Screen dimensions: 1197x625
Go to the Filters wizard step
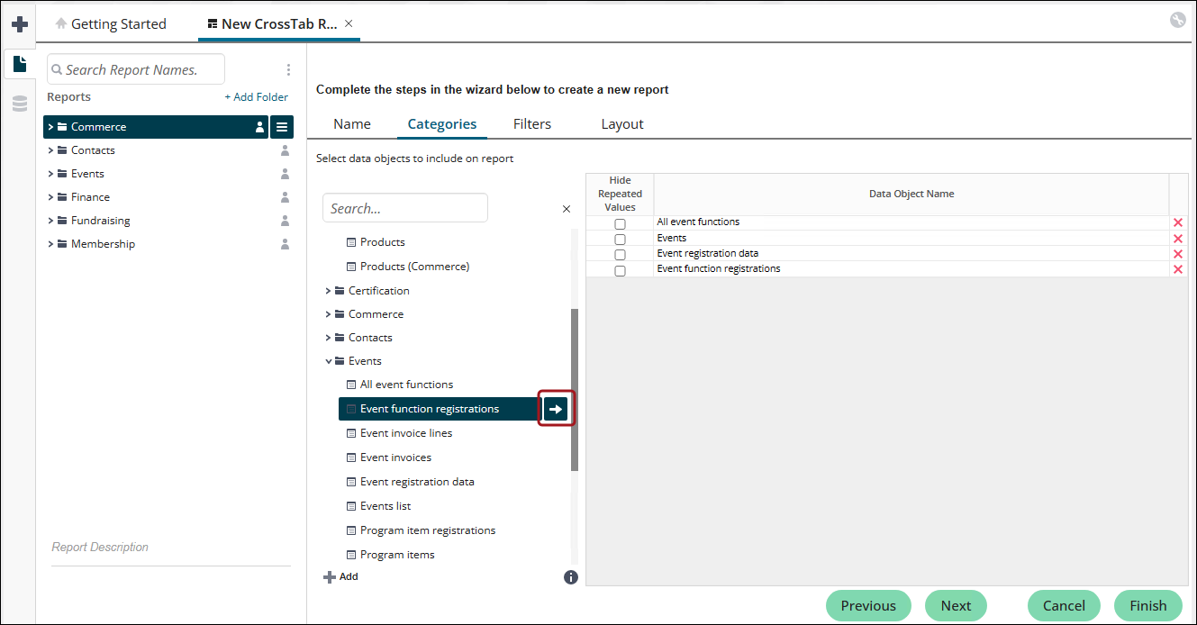point(532,124)
